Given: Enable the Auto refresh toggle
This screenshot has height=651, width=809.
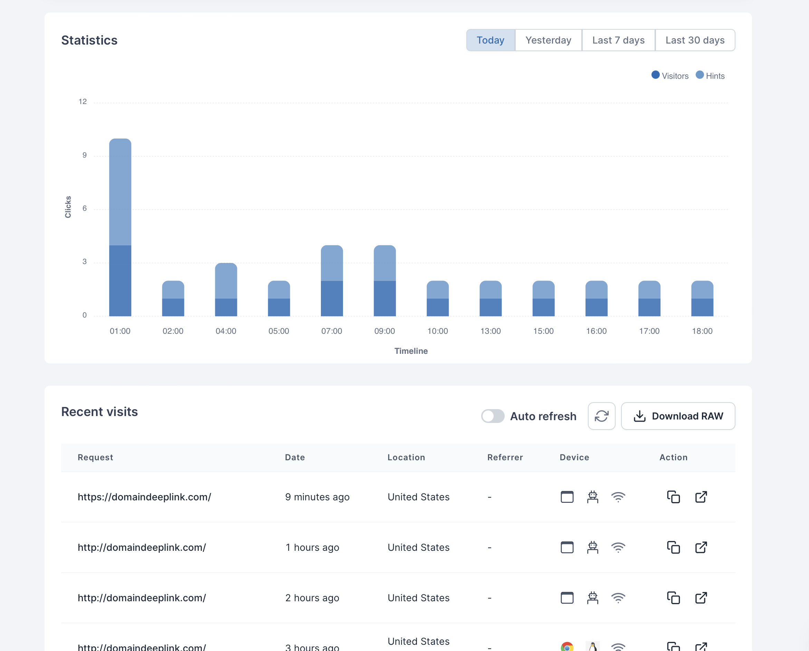Looking at the screenshot, I should coord(493,416).
